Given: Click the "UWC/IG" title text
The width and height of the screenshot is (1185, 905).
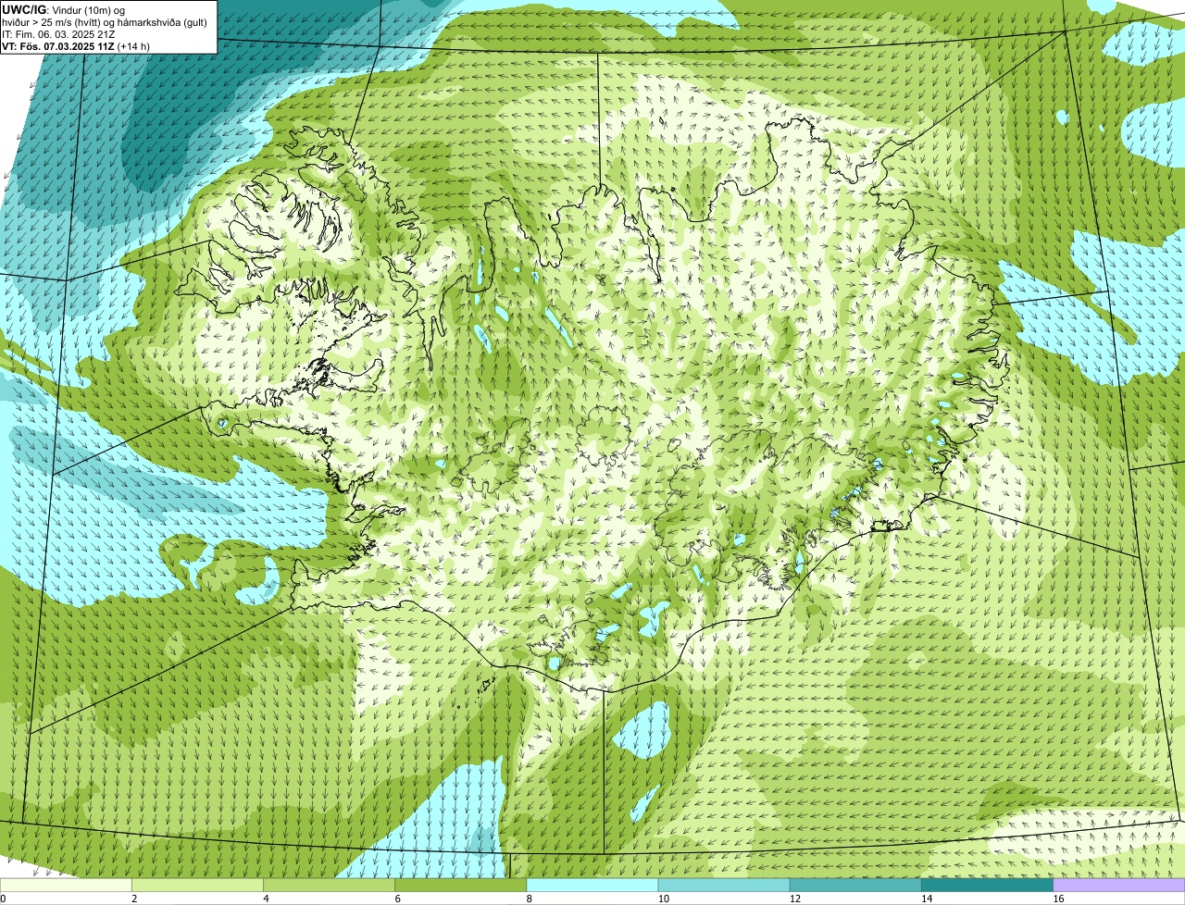Looking at the screenshot, I should click(23, 9).
